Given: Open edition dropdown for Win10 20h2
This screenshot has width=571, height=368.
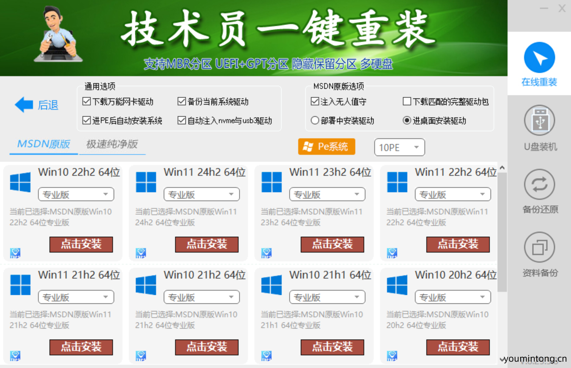Looking at the screenshot, I should click(x=453, y=297).
